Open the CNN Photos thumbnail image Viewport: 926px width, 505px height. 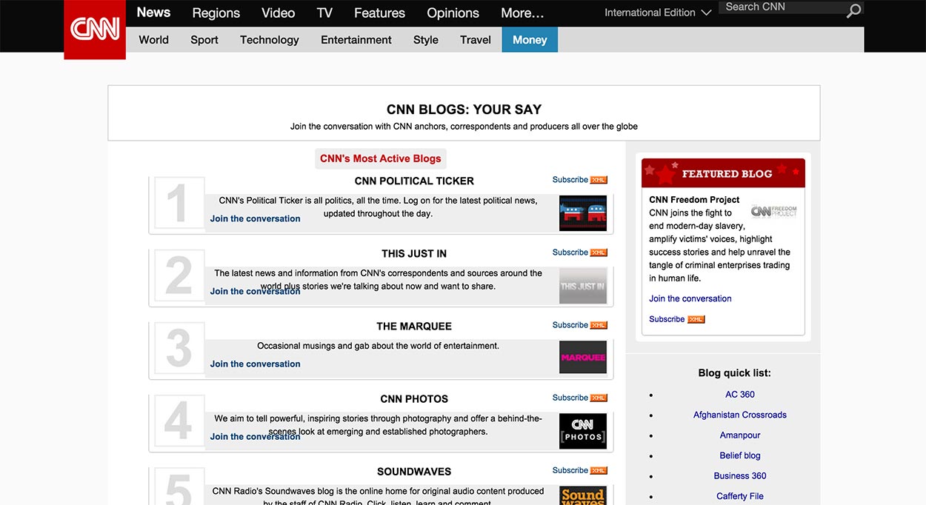pos(583,431)
